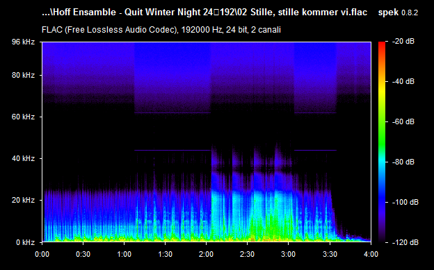Click the 60 kHz frequency axis label

(x=23, y=117)
